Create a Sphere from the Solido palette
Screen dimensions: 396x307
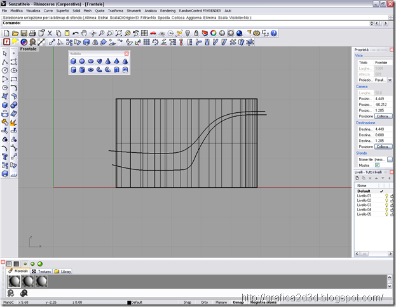[x=82, y=62]
